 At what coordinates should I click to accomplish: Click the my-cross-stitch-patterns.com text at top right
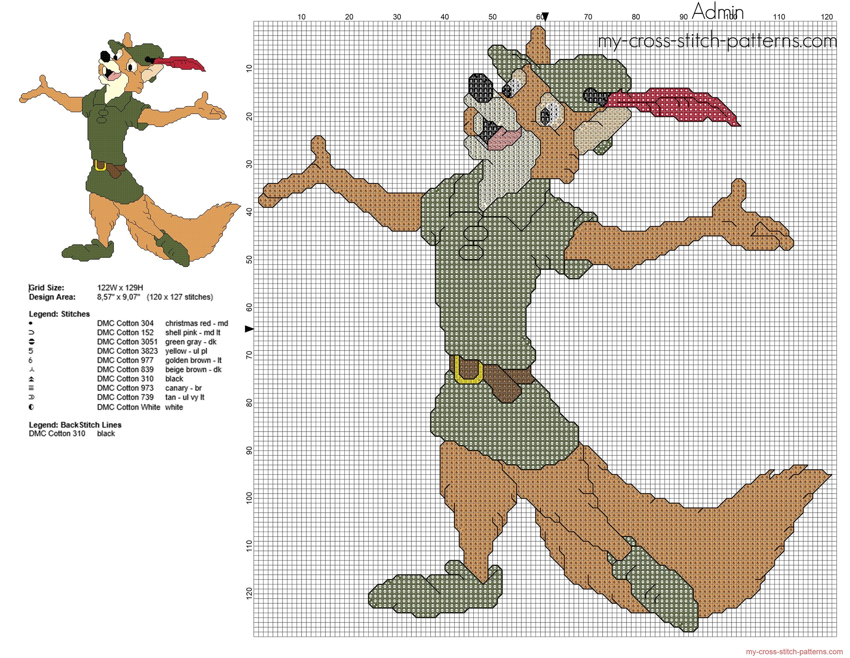[717, 41]
